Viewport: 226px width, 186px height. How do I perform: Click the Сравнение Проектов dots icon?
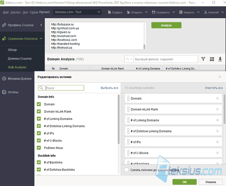tap(4, 38)
